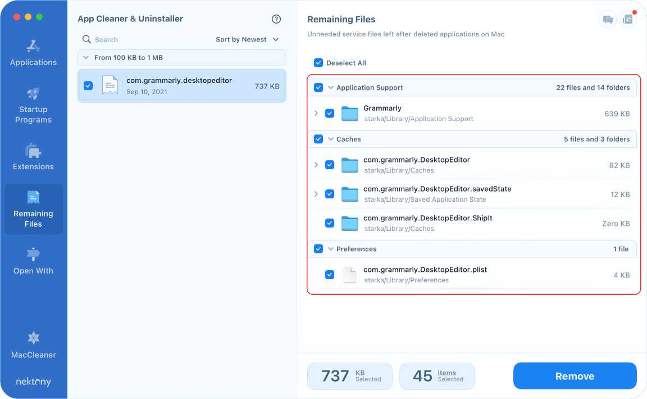Collapse the From 100 KB to 1 MB group
The width and height of the screenshot is (647, 399).
pyautogui.click(x=86, y=58)
